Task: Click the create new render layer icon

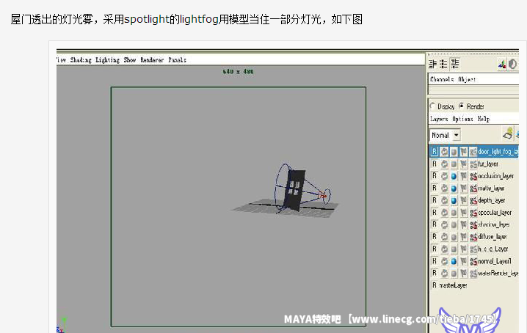Action: click(x=508, y=133)
